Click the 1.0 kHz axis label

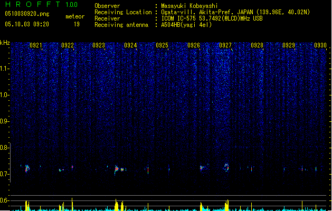coord(4,95)
